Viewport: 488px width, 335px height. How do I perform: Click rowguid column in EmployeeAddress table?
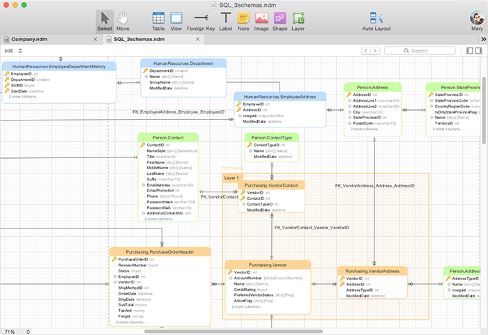(x=261, y=116)
